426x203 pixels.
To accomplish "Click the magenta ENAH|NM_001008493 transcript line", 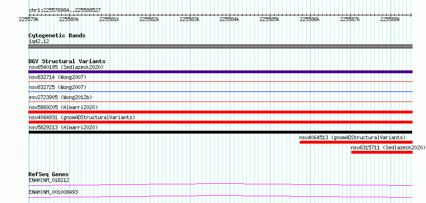I will click(220, 196).
